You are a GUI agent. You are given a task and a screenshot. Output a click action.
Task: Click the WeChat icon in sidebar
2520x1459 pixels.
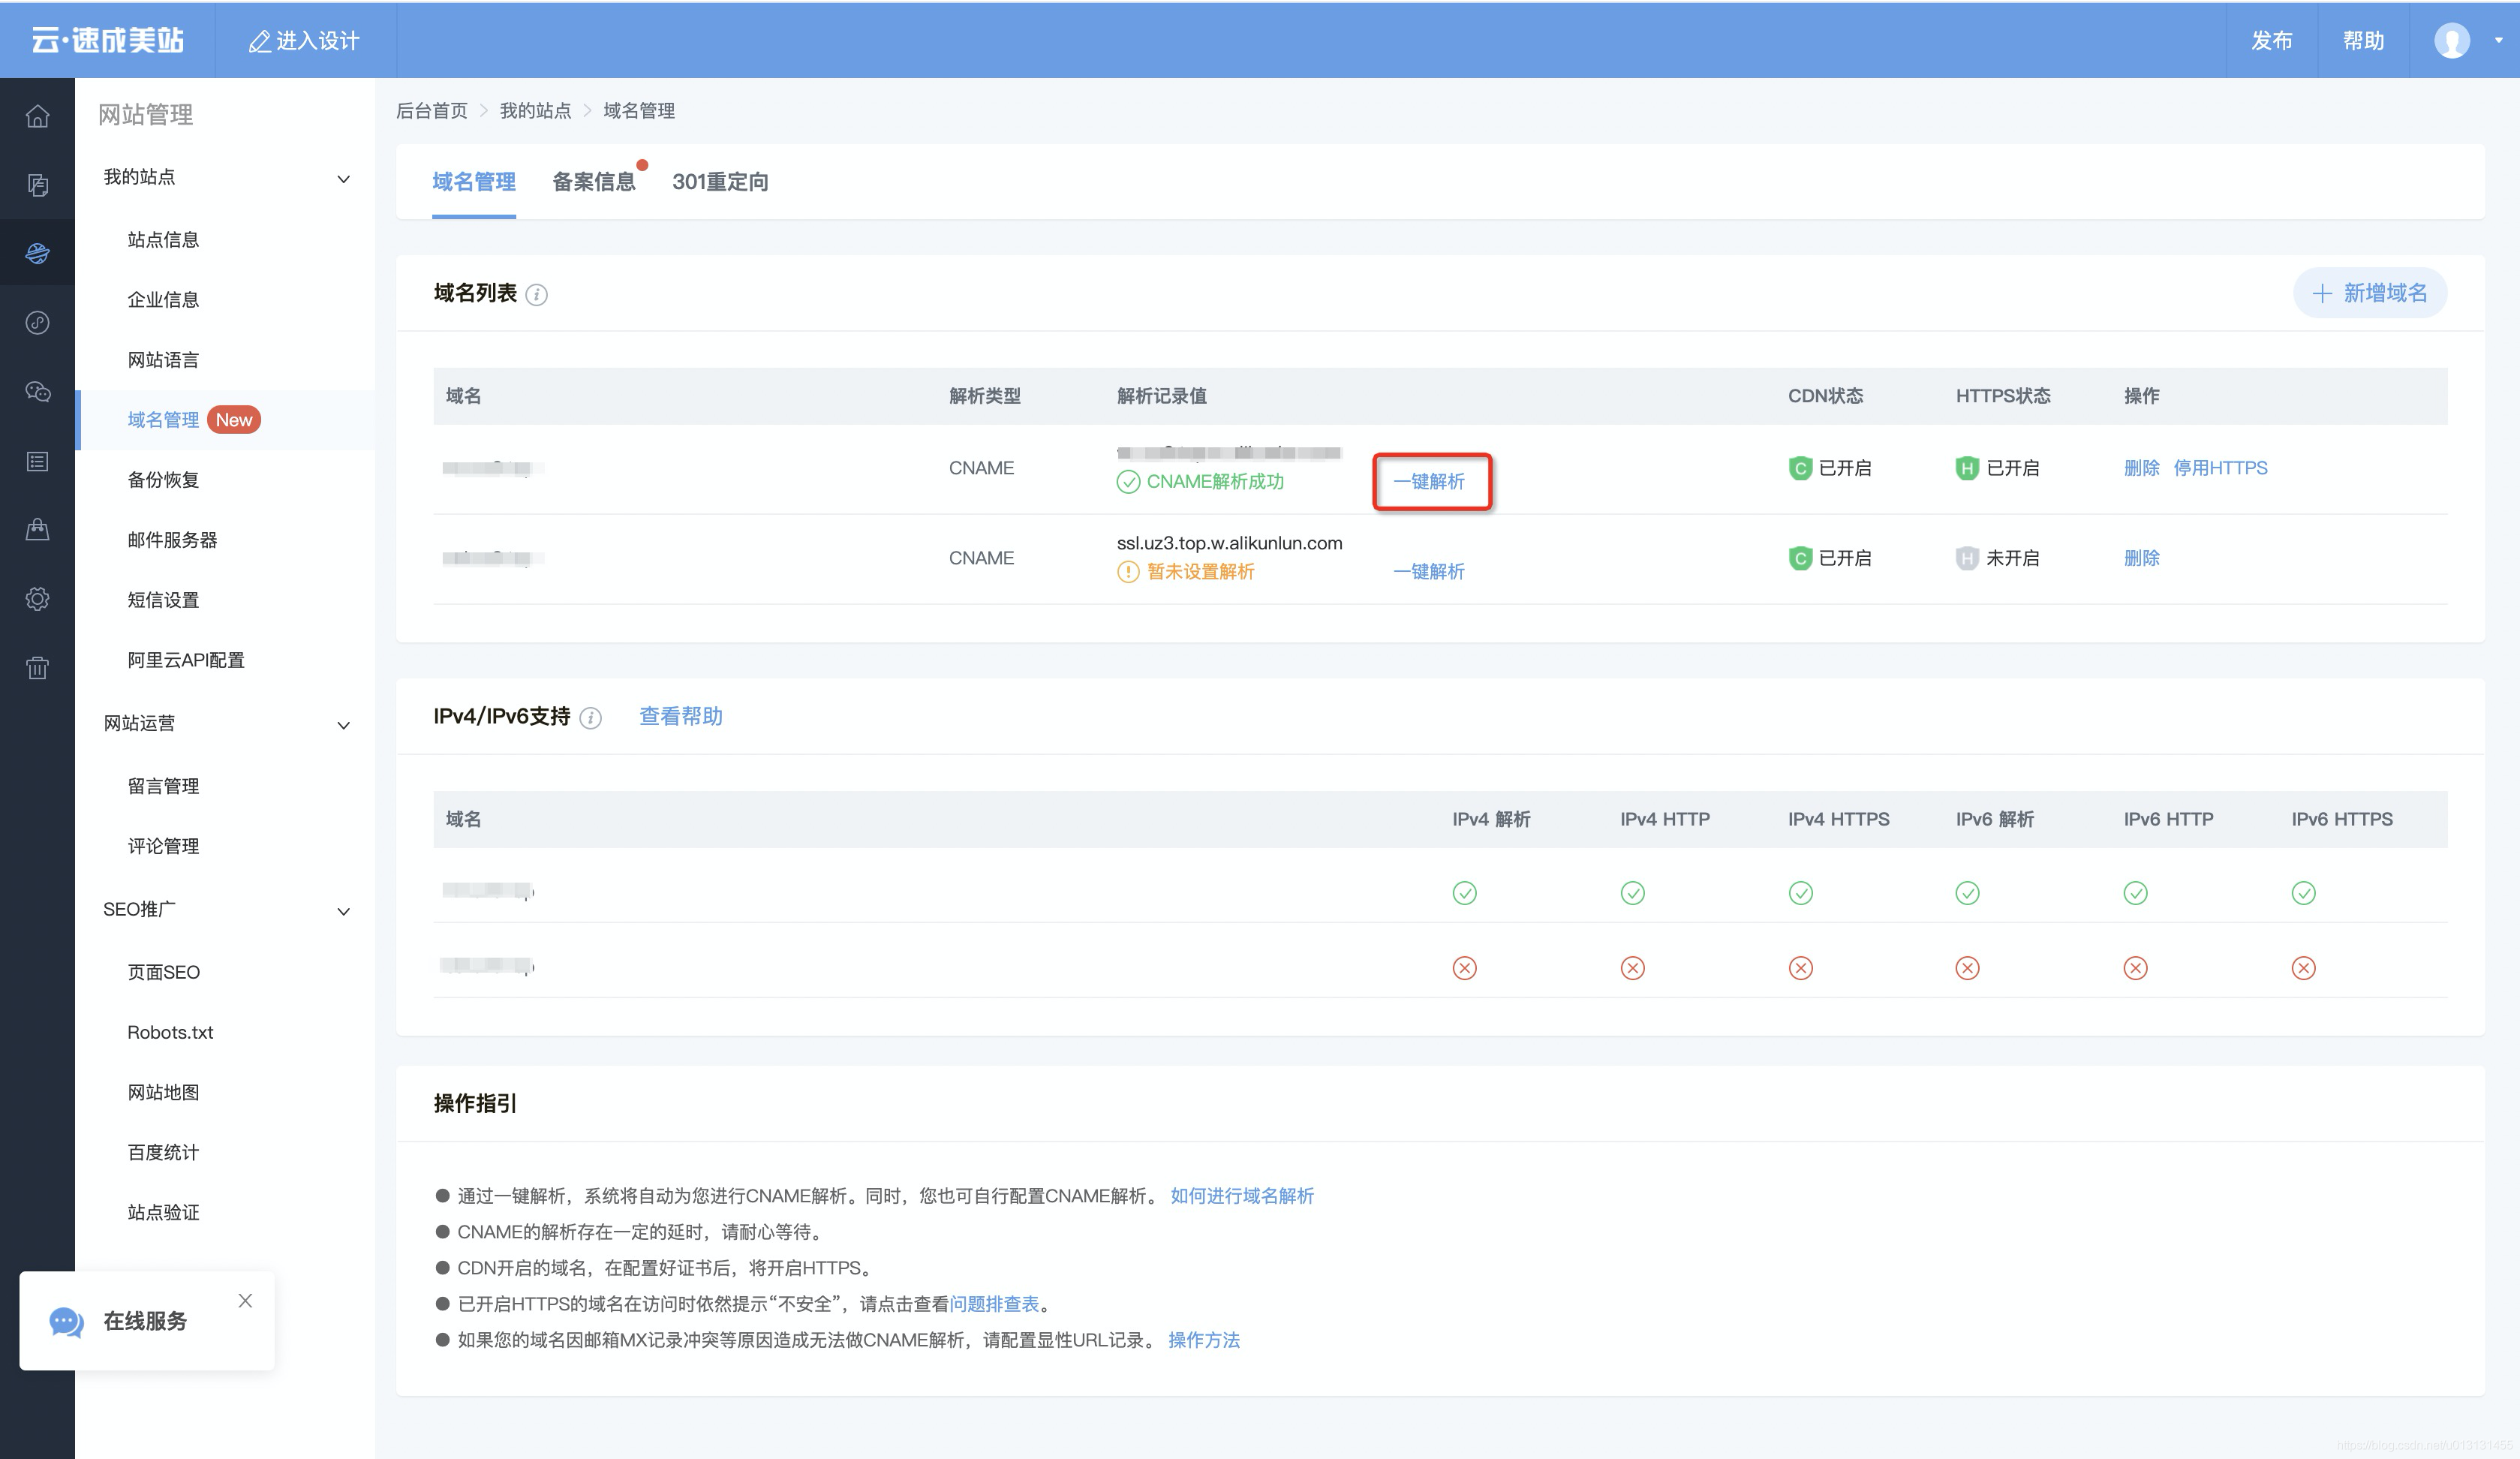37,391
